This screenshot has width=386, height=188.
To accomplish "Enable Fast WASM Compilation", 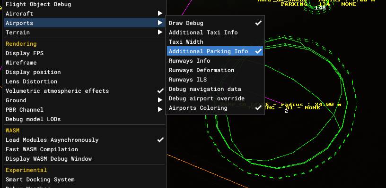I will pos(84,149).
